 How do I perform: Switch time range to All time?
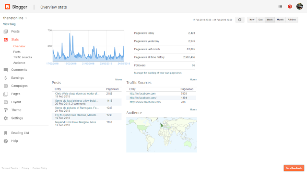292,20
